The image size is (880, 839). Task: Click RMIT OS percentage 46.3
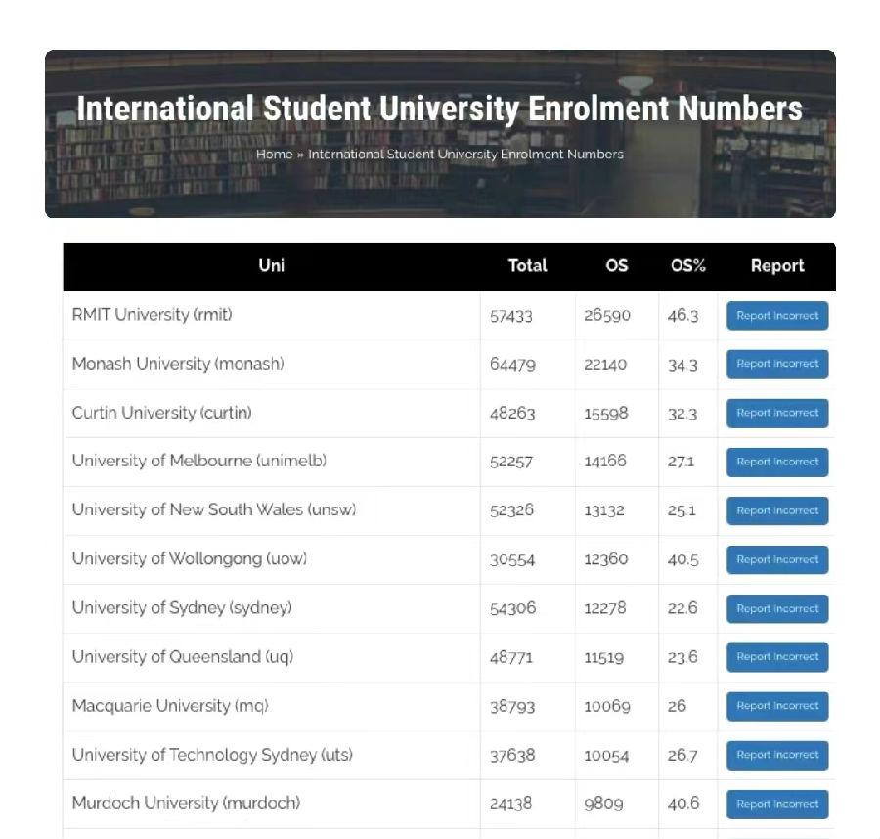pyautogui.click(x=683, y=316)
